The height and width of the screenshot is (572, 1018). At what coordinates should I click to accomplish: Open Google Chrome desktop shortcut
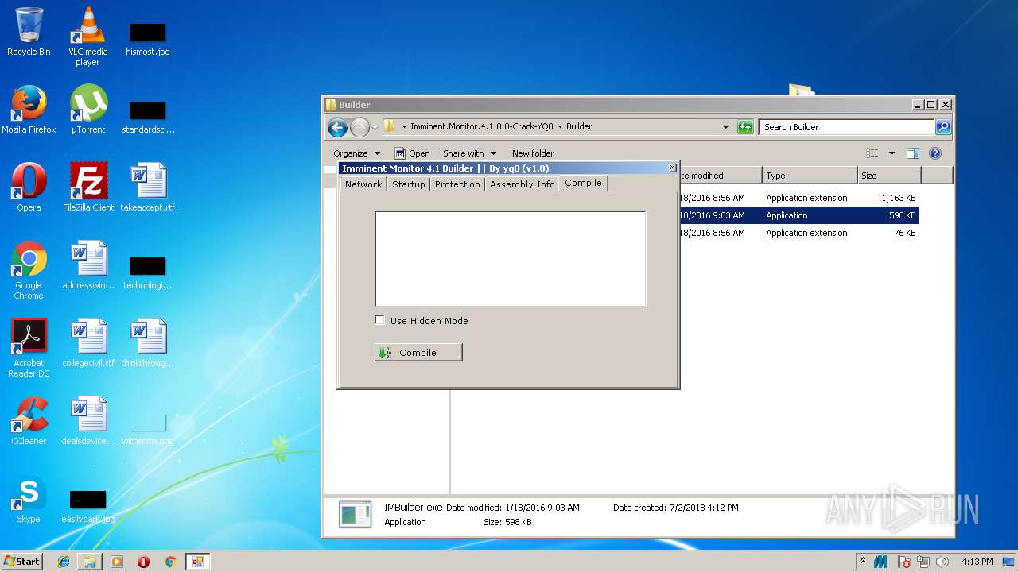pos(29,270)
